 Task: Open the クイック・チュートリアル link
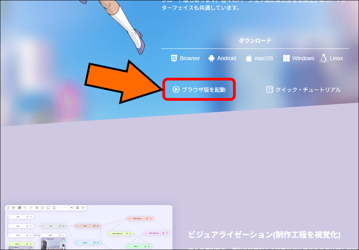coord(308,90)
